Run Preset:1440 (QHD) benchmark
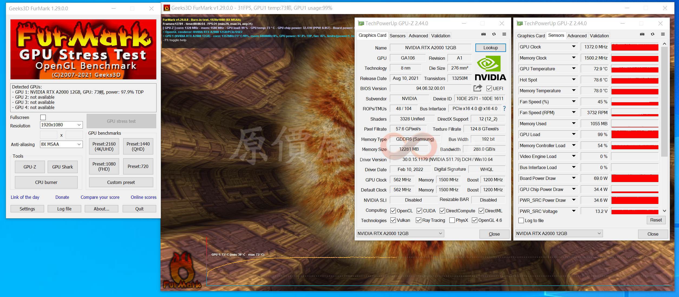Screen dimensions: 679x297 138,146
